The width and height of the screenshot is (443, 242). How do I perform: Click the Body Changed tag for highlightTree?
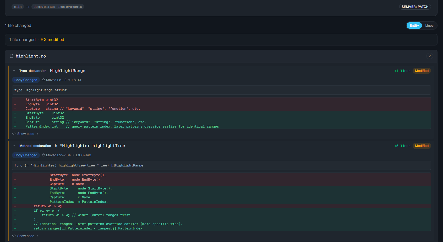26,155
